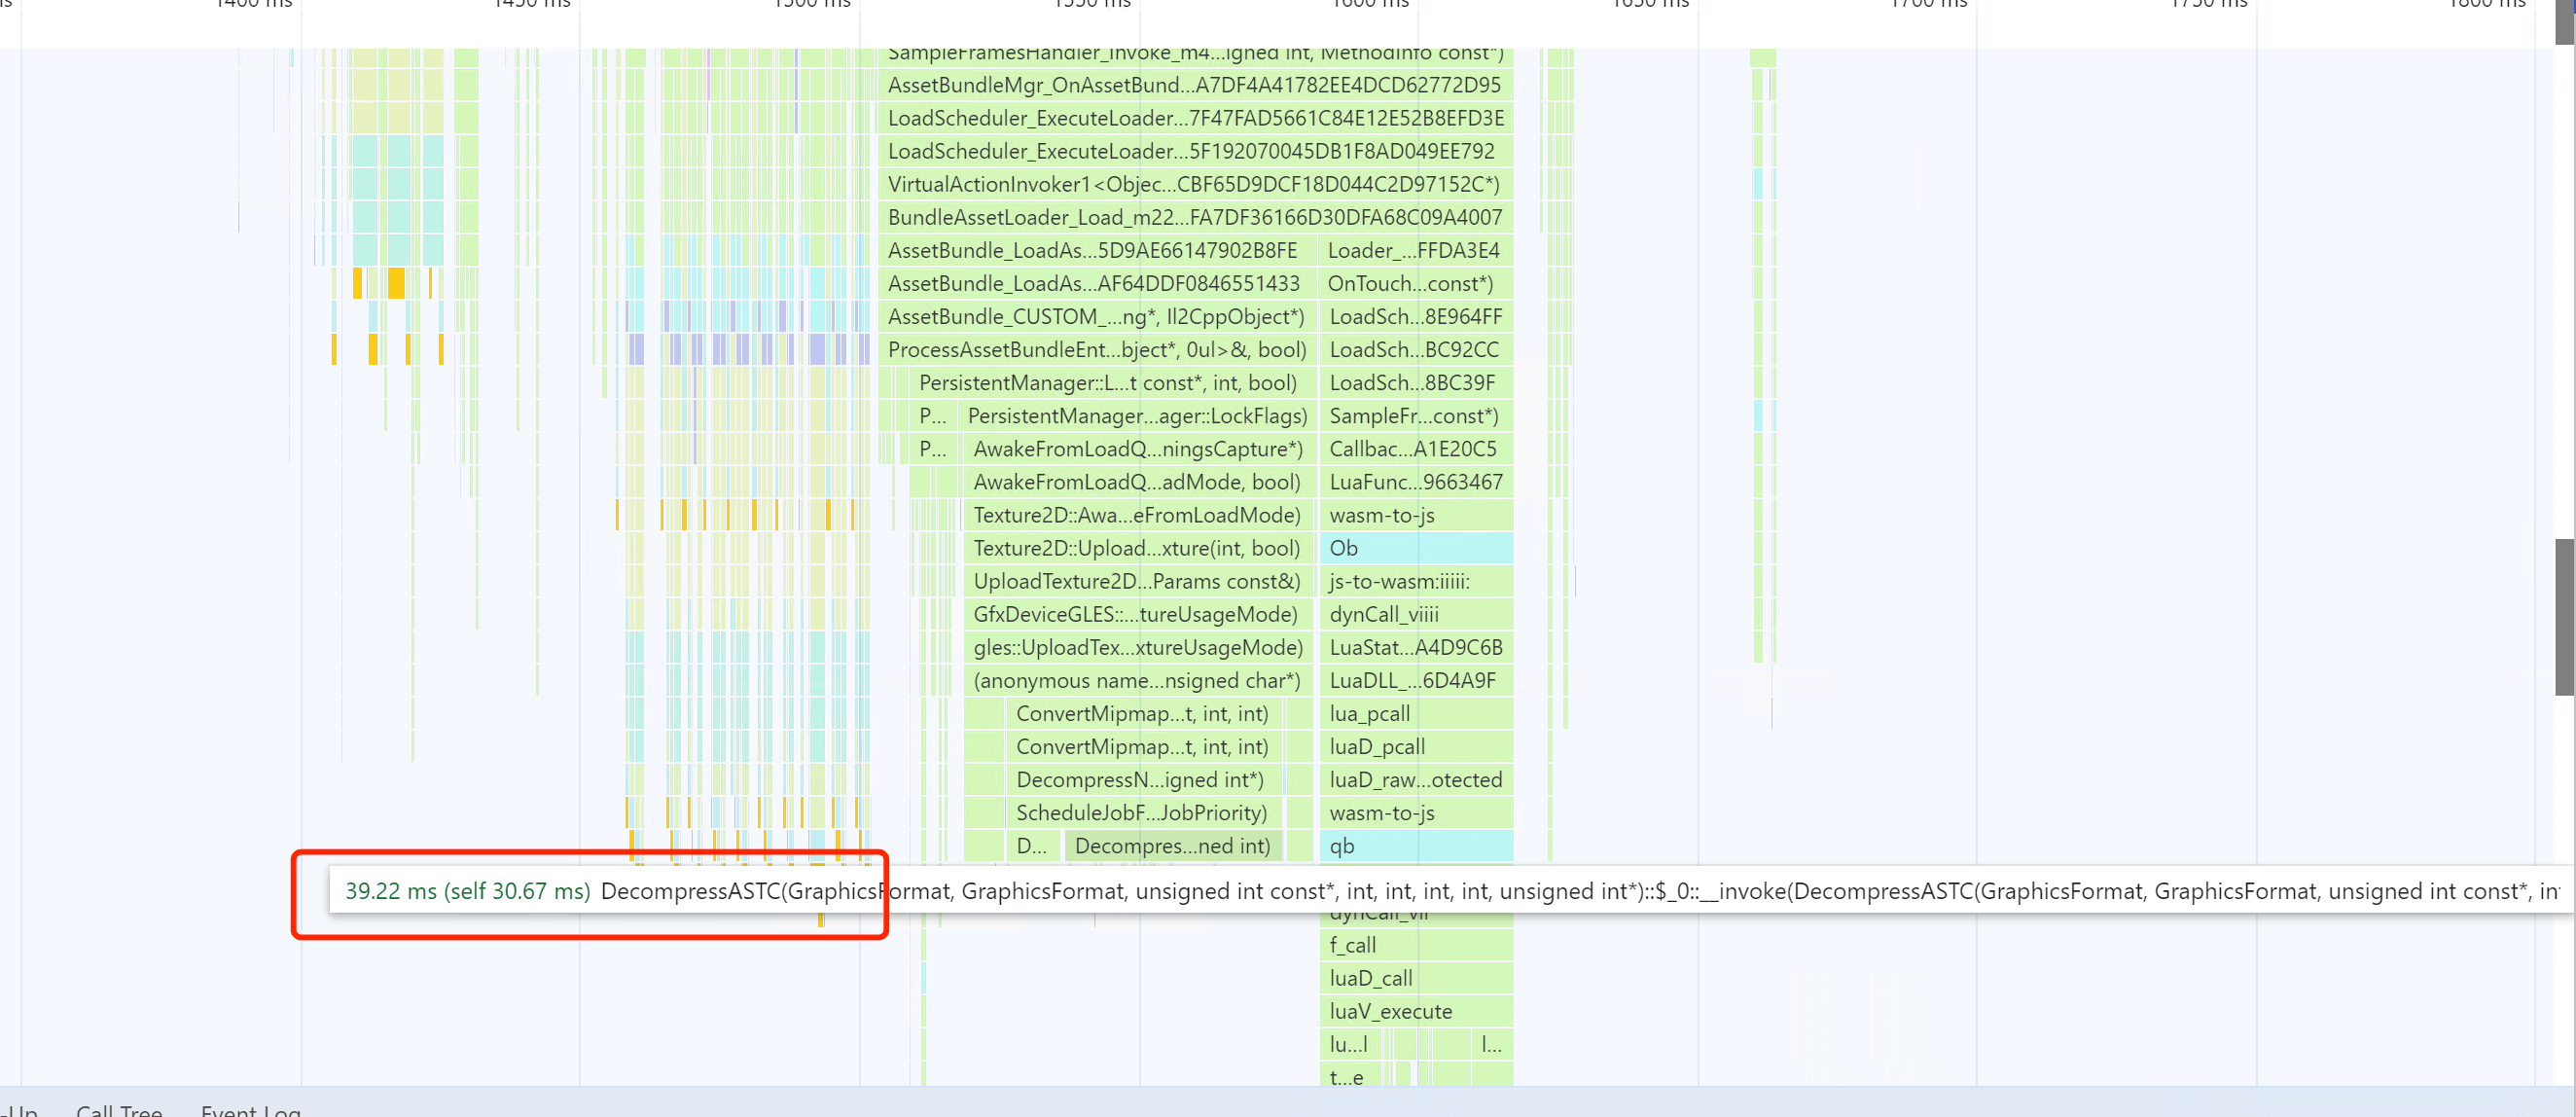The height and width of the screenshot is (1117, 2576).
Task: Click UploadTexture2D...Params const&) entry
Action: pos(1139,580)
